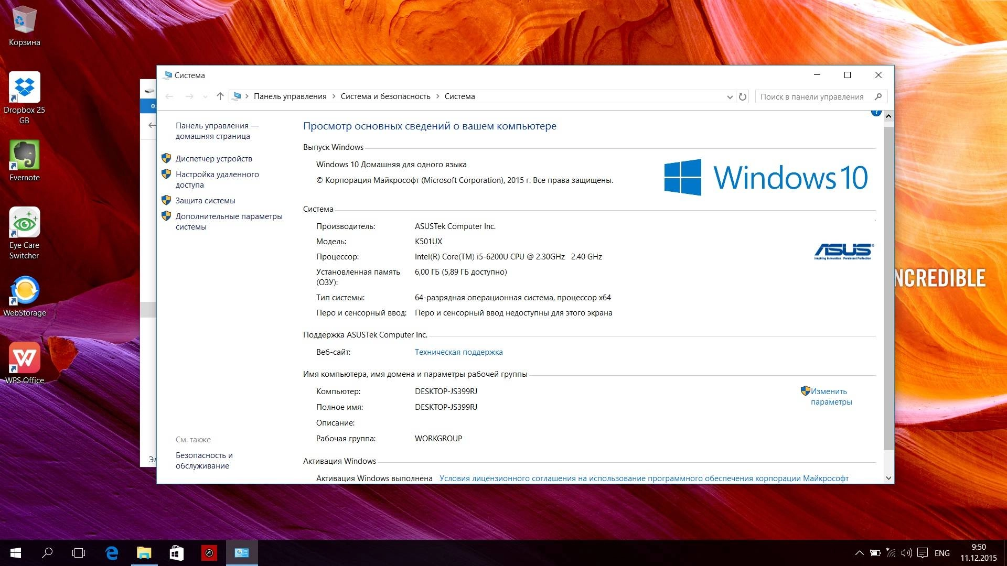Image resolution: width=1007 pixels, height=566 pixels.
Task: Open the battery status tray icon
Action: (875, 553)
